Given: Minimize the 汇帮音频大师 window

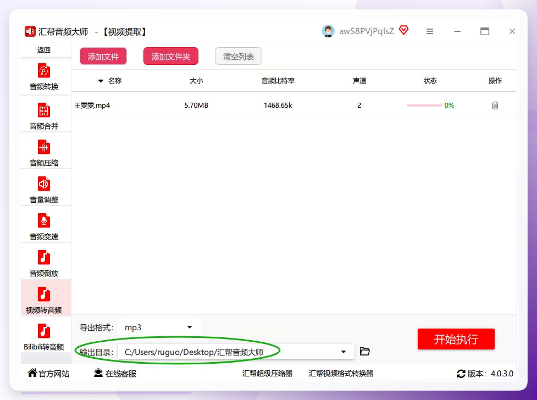Looking at the screenshot, I should [457, 31].
